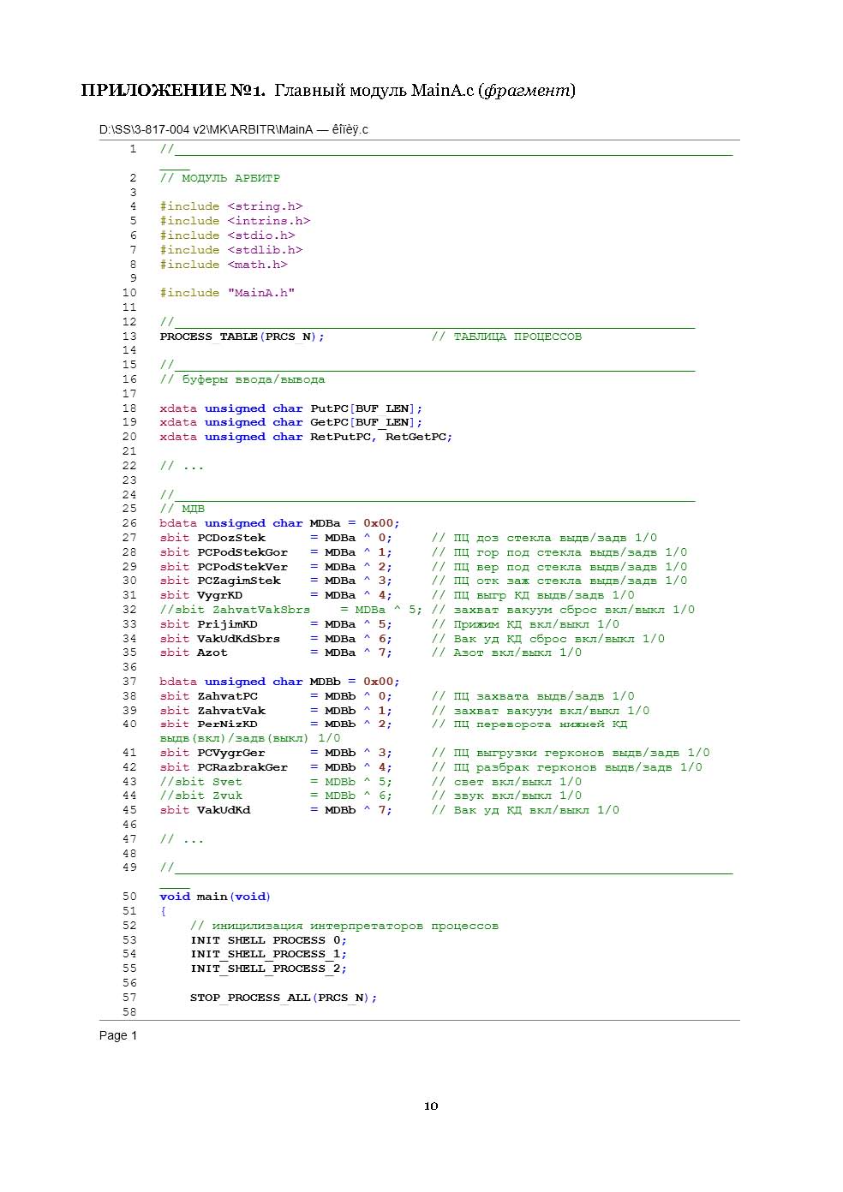Image resolution: width=843 pixels, height=1192 pixels.
Task: Click the identifier 'PrijimKD'
Action: 227,624
